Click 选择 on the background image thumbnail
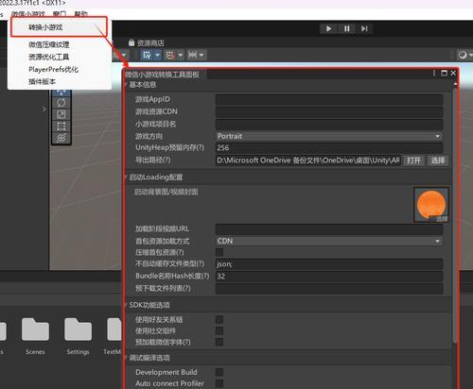This screenshot has height=389, width=473. [442, 219]
